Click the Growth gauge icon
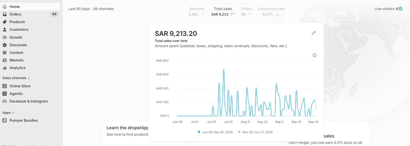410x146 pixels. 5,37
